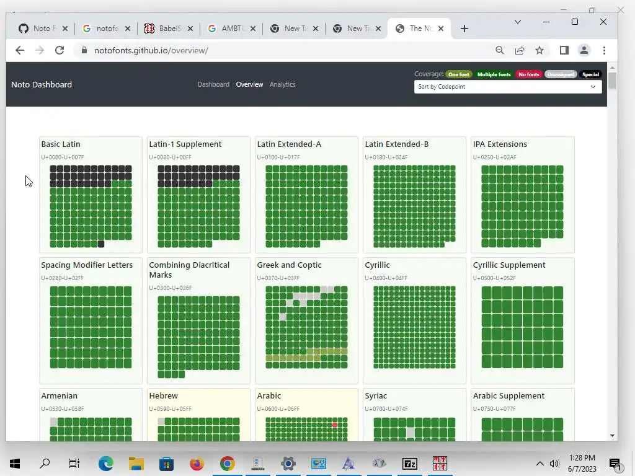This screenshot has height=476, width=635.
Task: Launch Microsoft Edge from taskbar
Action: click(105, 463)
